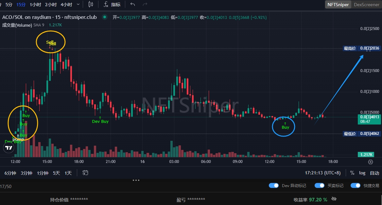Undo the last chart action
Screen dimensions: 382x205
tap(132, 4)
